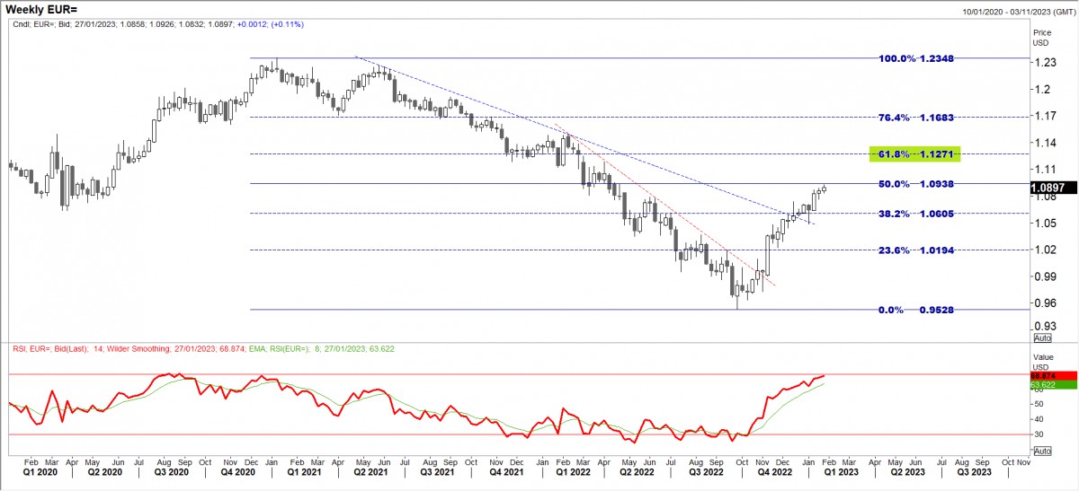The width and height of the screenshot is (1079, 491).
Task: Click the Price USD axis header
Action: [1042, 36]
